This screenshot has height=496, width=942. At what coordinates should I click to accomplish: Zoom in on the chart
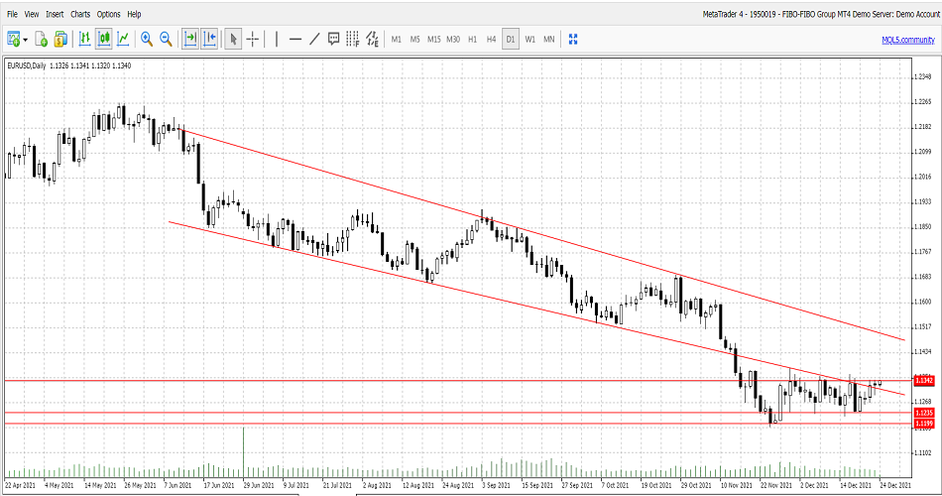(147, 39)
